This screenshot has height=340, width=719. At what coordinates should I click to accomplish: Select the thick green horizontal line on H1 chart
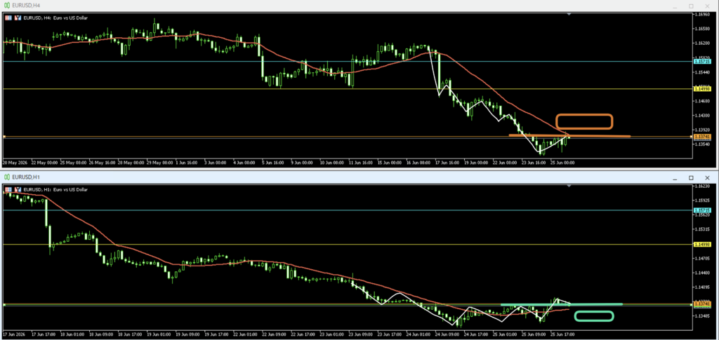click(561, 304)
